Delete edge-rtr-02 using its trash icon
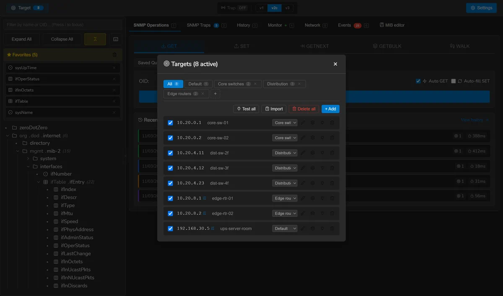This screenshot has height=296, width=503. [332, 213]
